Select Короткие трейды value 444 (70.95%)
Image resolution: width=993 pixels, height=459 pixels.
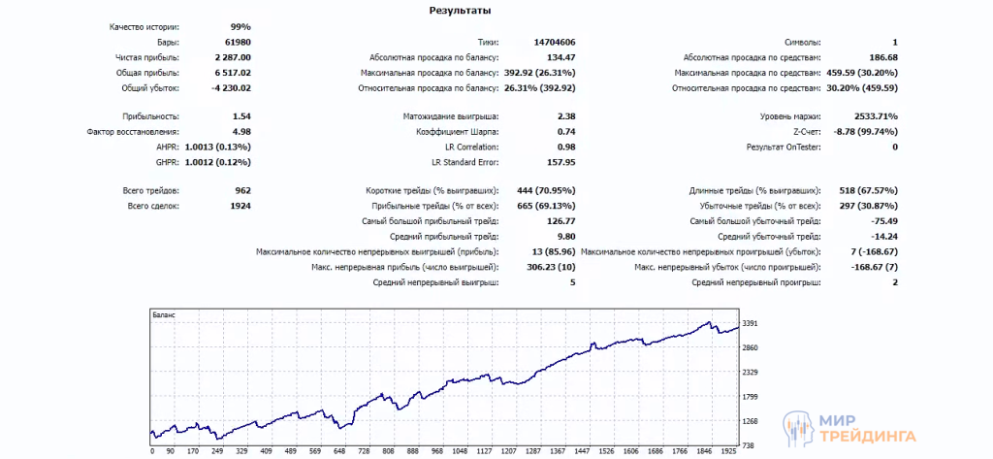[540, 191]
